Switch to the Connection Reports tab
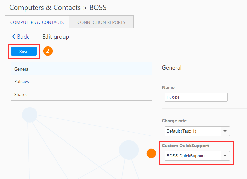The height and width of the screenshot is (179, 247). tap(101, 22)
